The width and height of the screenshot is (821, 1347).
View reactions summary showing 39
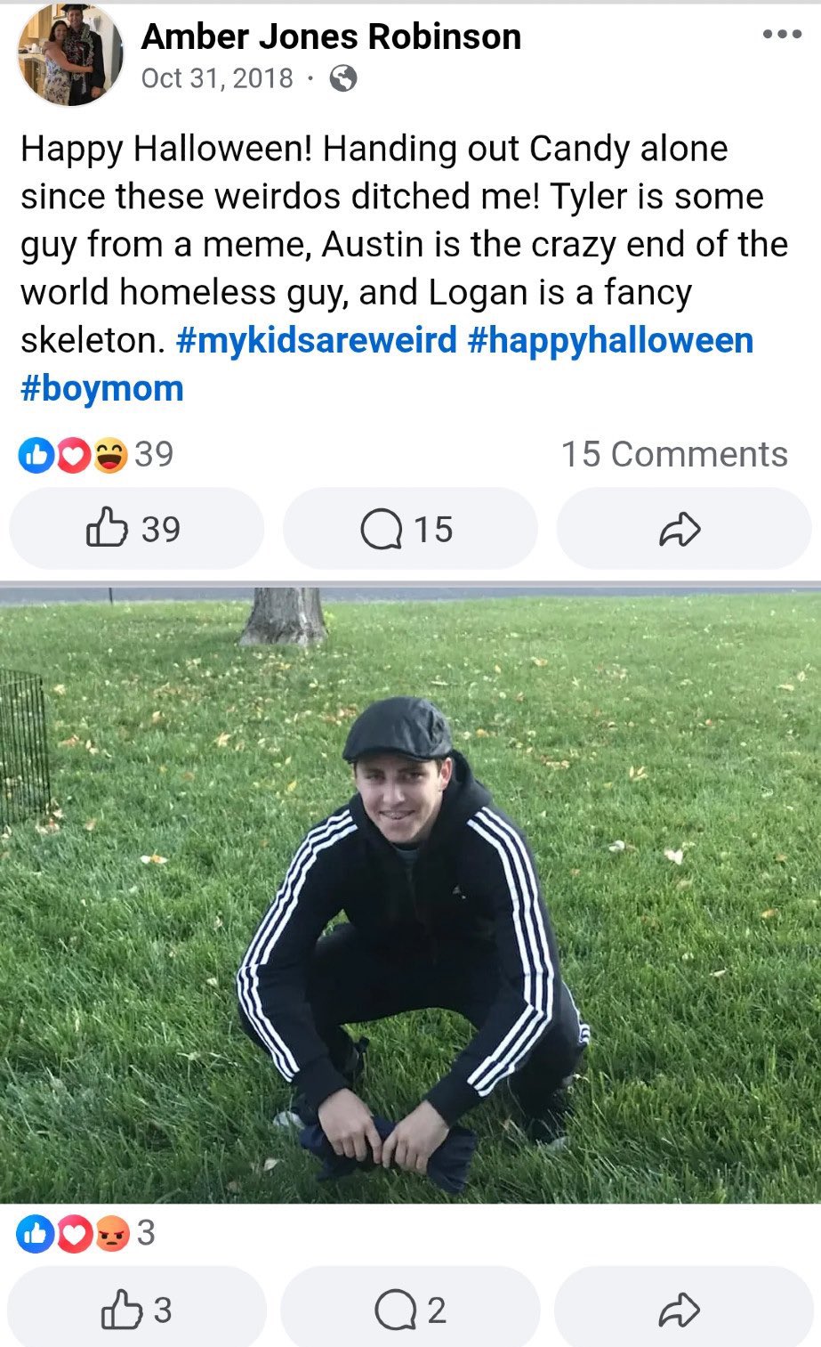pyautogui.click(x=96, y=455)
